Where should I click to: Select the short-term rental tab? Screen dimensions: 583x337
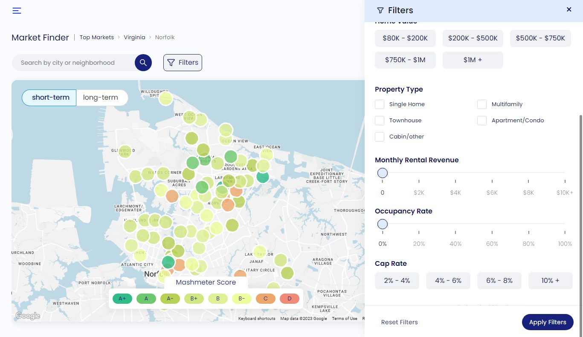click(x=50, y=98)
